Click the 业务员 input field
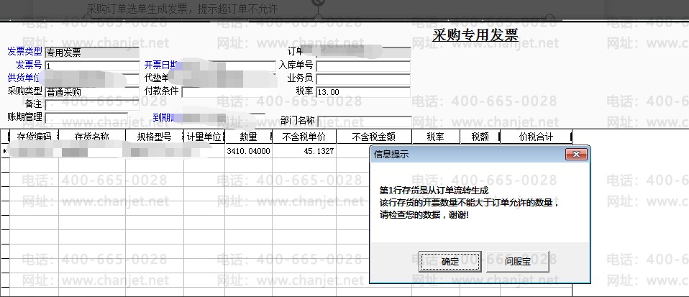689x297 pixels. click(x=363, y=79)
